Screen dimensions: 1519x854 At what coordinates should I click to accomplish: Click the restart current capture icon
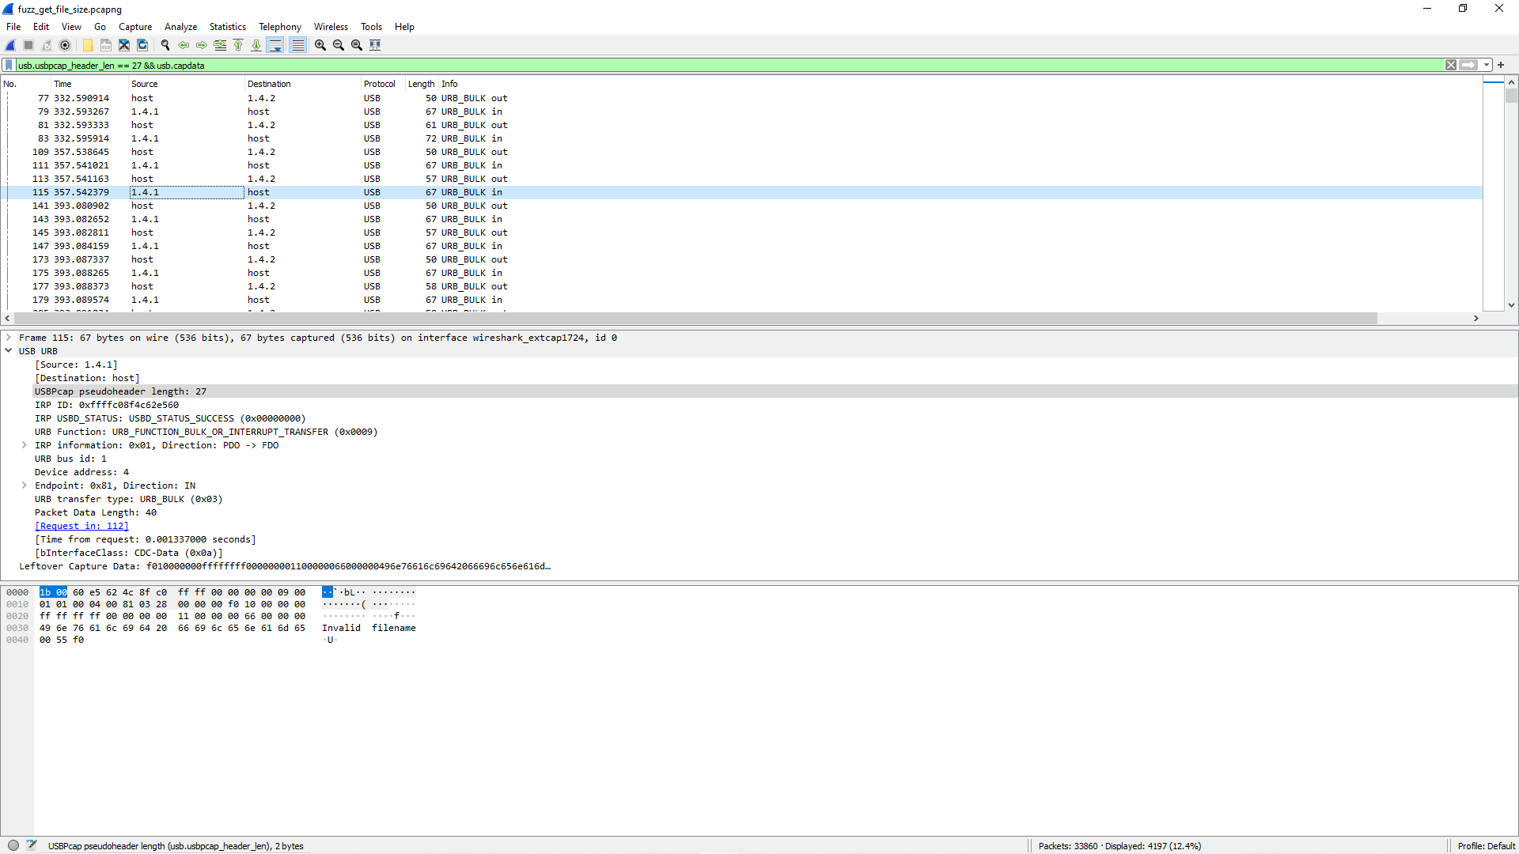point(47,45)
